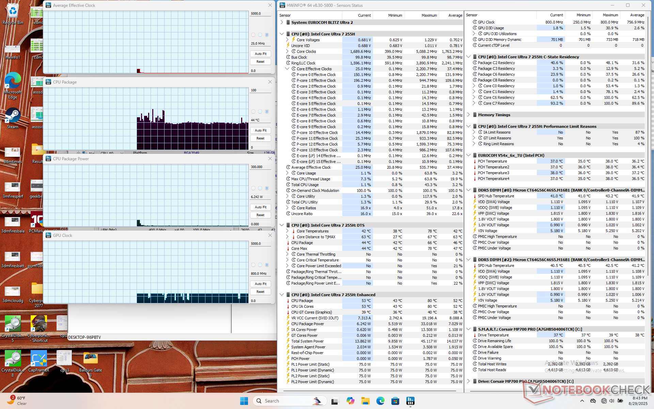Viewport: 654px width, 409px height.
Task: Open cpu3 desktop file
Action: (x=64, y=361)
